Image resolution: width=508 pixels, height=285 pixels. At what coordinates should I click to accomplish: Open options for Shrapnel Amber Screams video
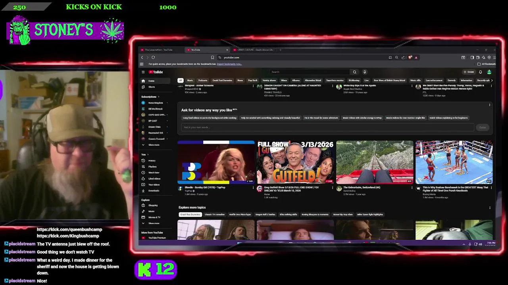point(253,86)
